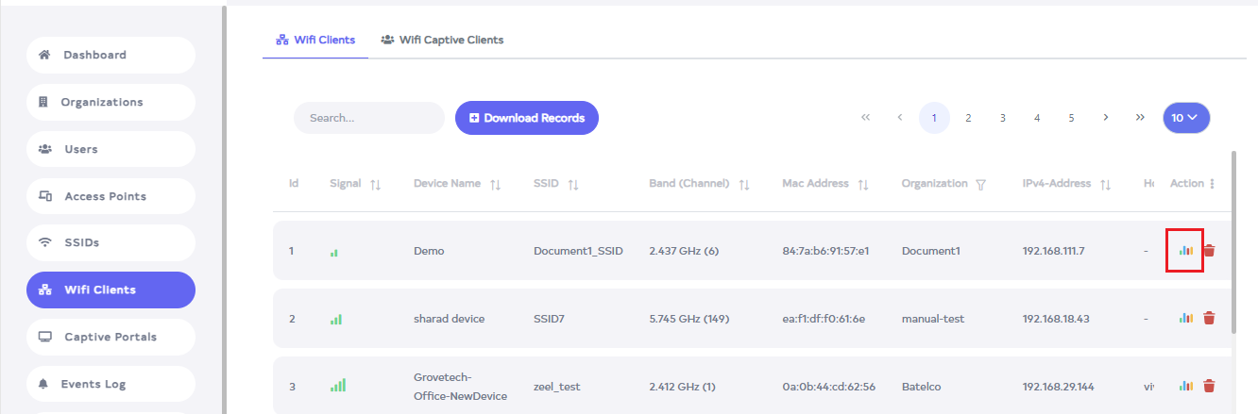
Task: Click the Search input field
Action: [x=369, y=118]
